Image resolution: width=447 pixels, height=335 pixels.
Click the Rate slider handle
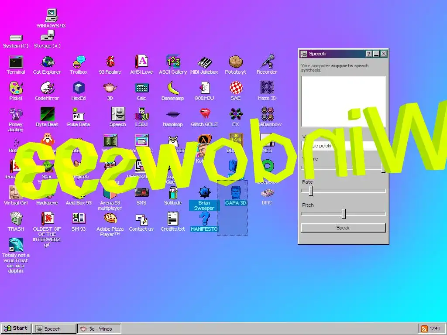pos(311,191)
